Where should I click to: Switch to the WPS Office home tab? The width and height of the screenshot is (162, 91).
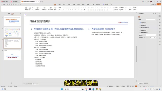(5, 2)
